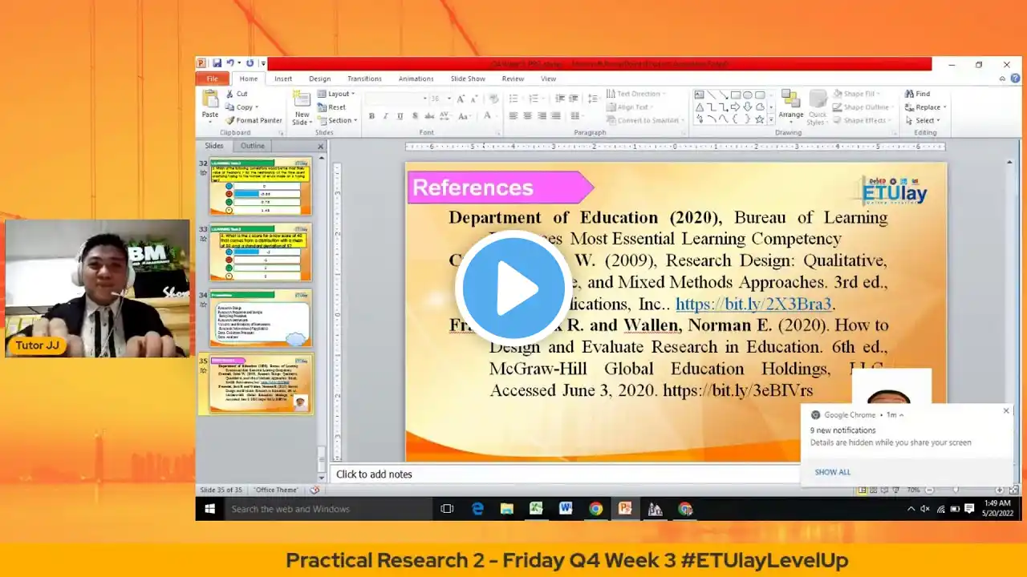Reset the slide layout

click(331, 107)
